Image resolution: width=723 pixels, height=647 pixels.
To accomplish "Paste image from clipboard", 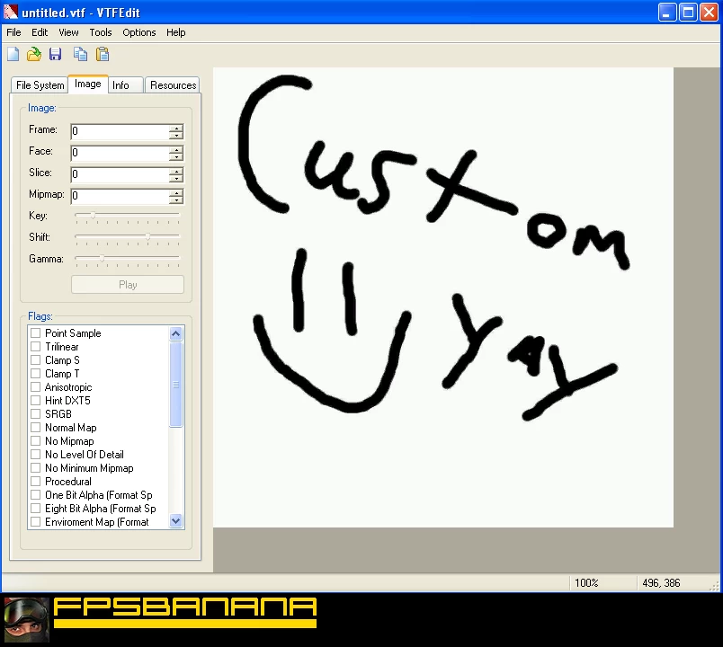I will 102,54.
